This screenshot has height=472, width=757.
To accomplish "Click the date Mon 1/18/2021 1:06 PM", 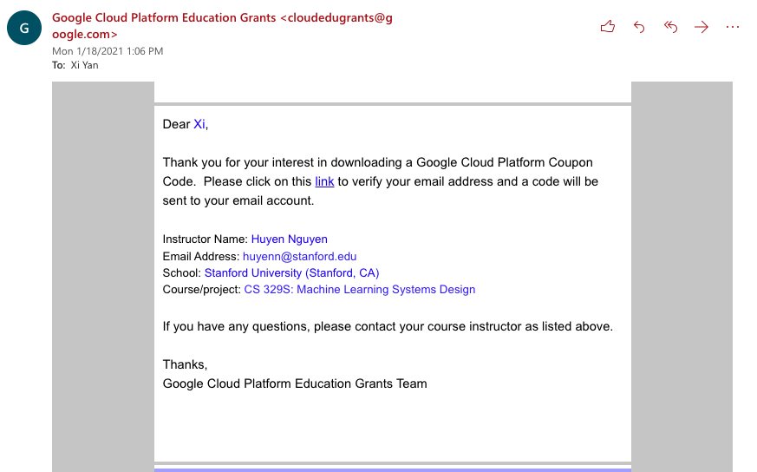I will [108, 51].
